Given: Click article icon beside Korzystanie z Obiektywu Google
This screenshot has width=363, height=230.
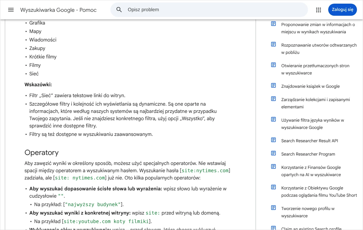Looking at the screenshot, I should point(273,187).
